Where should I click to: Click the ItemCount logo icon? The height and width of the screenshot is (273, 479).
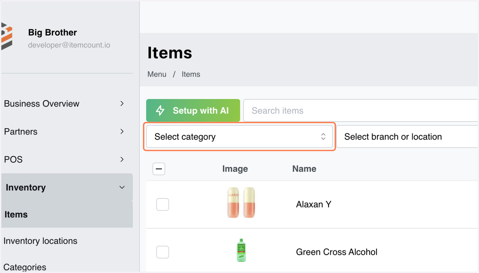(x=7, y=36)
